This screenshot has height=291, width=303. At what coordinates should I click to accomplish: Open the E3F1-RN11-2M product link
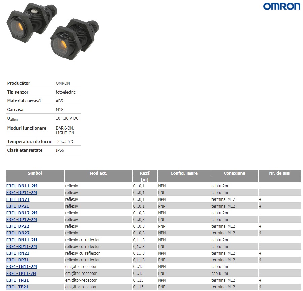[22, 240]
